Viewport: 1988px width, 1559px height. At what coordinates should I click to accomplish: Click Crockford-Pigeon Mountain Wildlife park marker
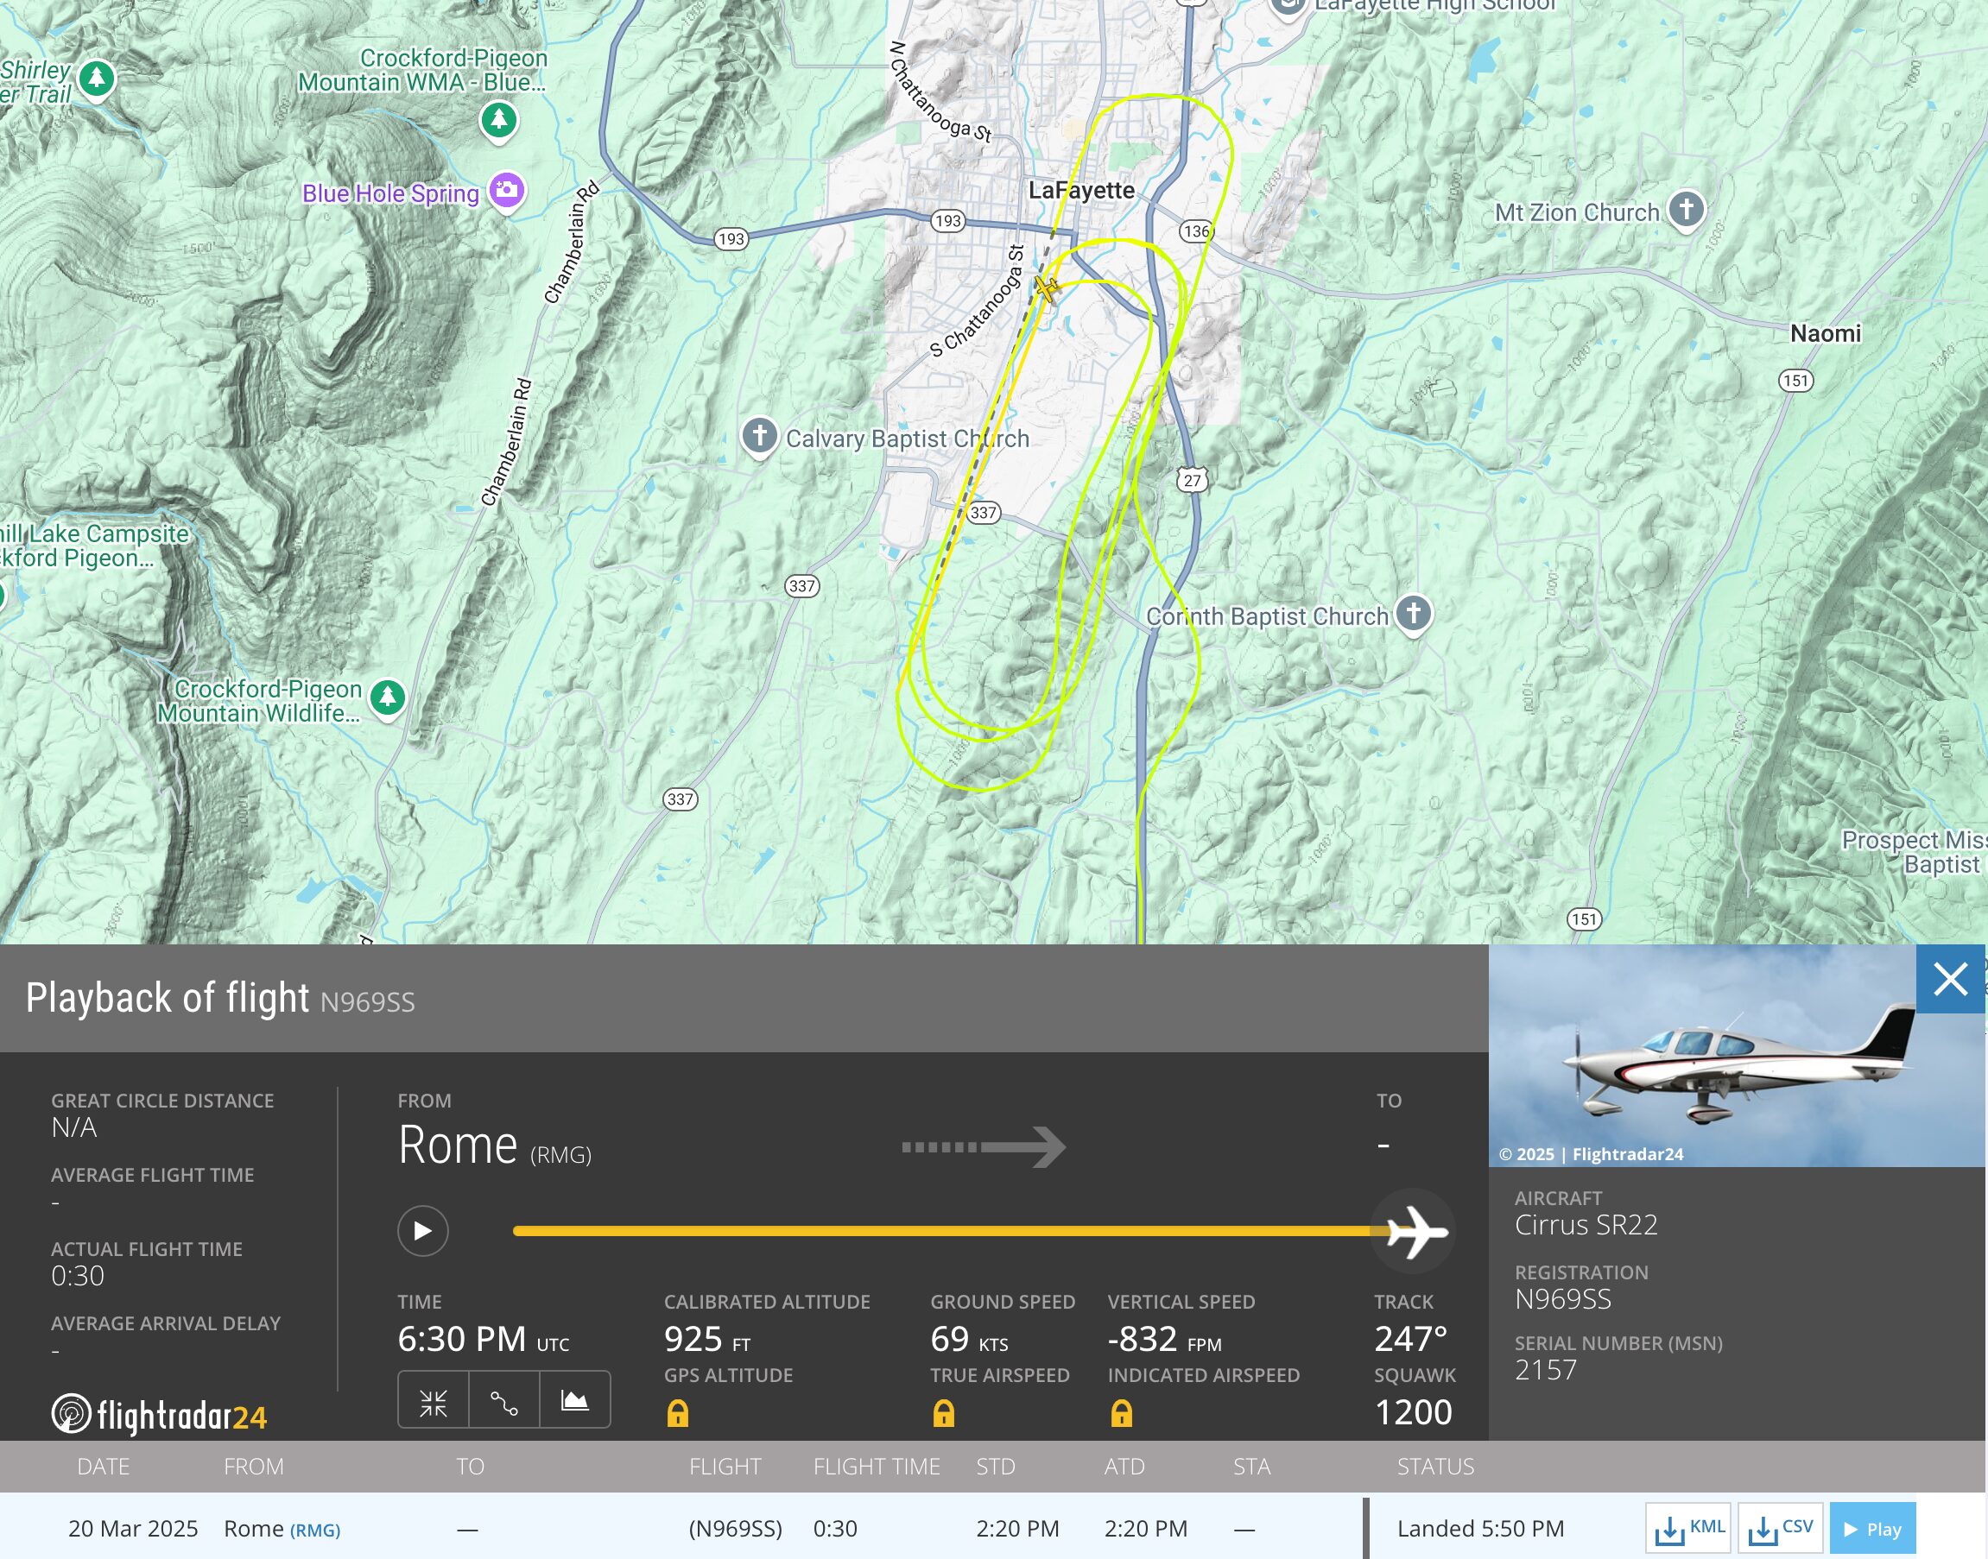tap(387, 698)
